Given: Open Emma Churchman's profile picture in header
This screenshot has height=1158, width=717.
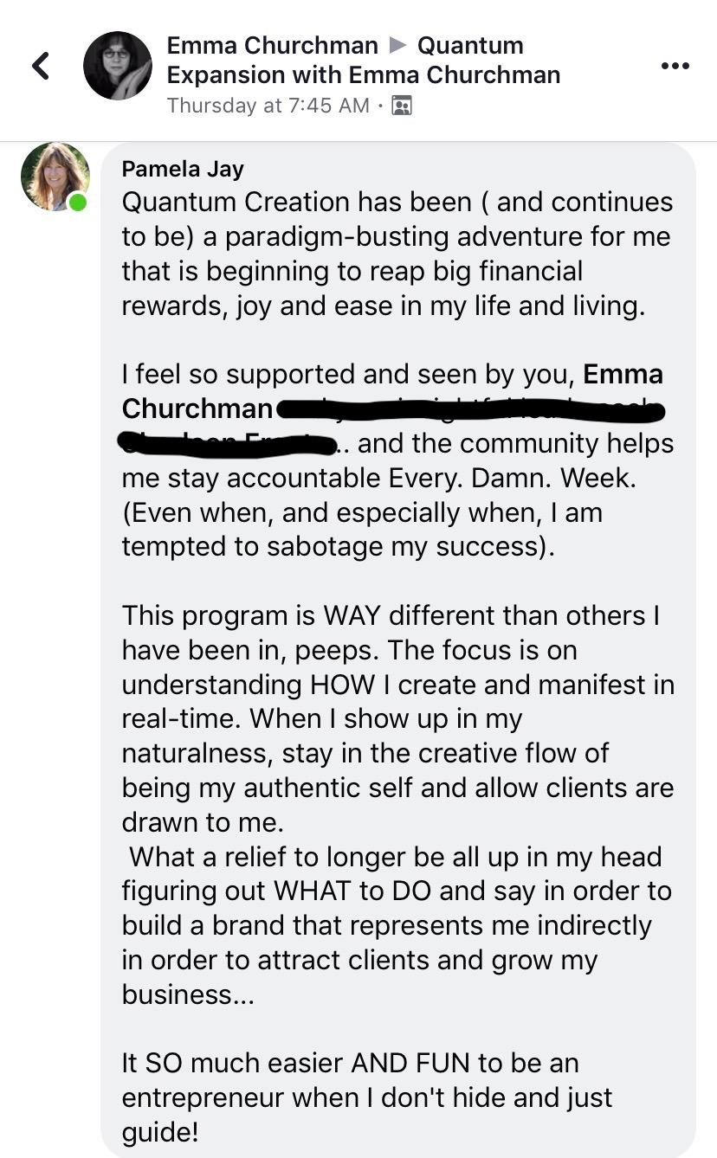Looking at the screenshot, I should tap(117, 66).
